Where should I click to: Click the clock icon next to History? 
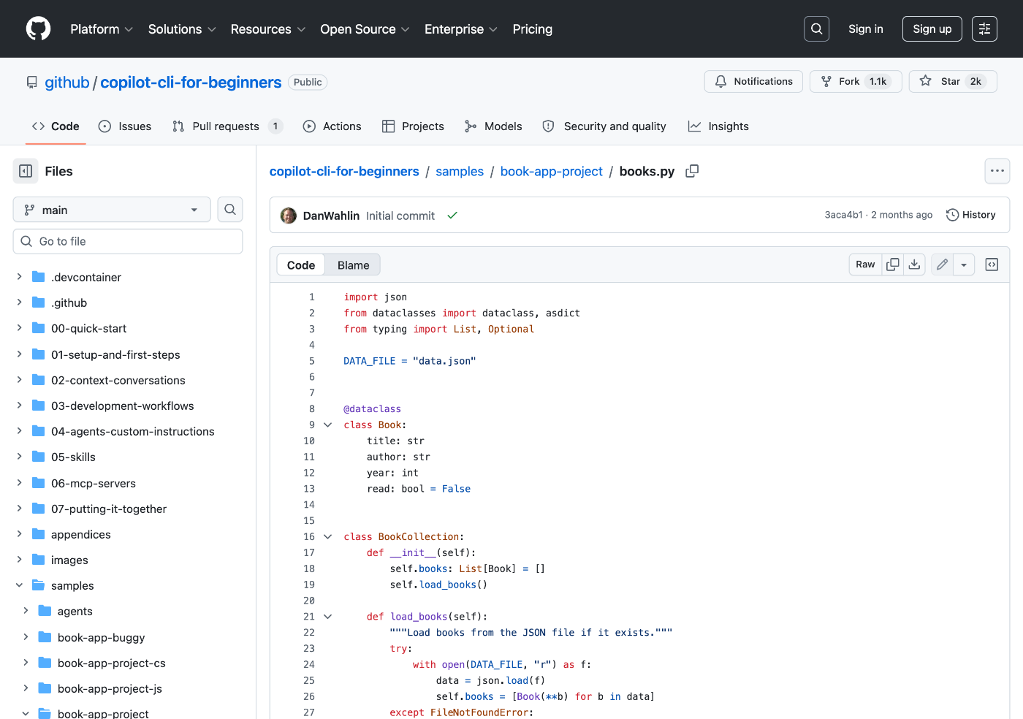[x=952, y=215]
